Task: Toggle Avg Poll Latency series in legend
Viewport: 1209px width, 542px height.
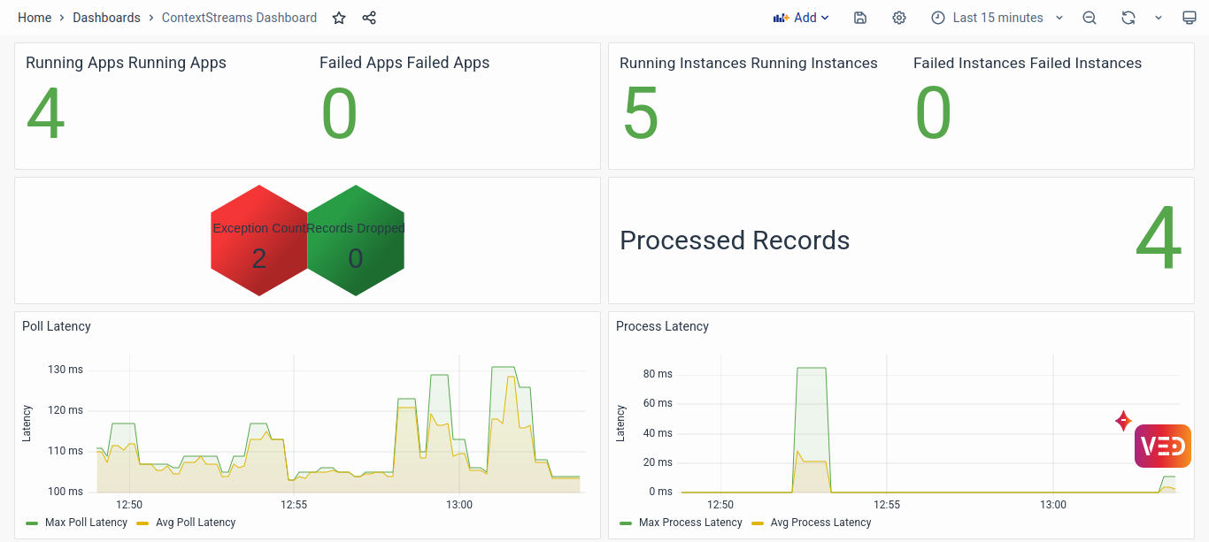Action: tap(195, 523)
